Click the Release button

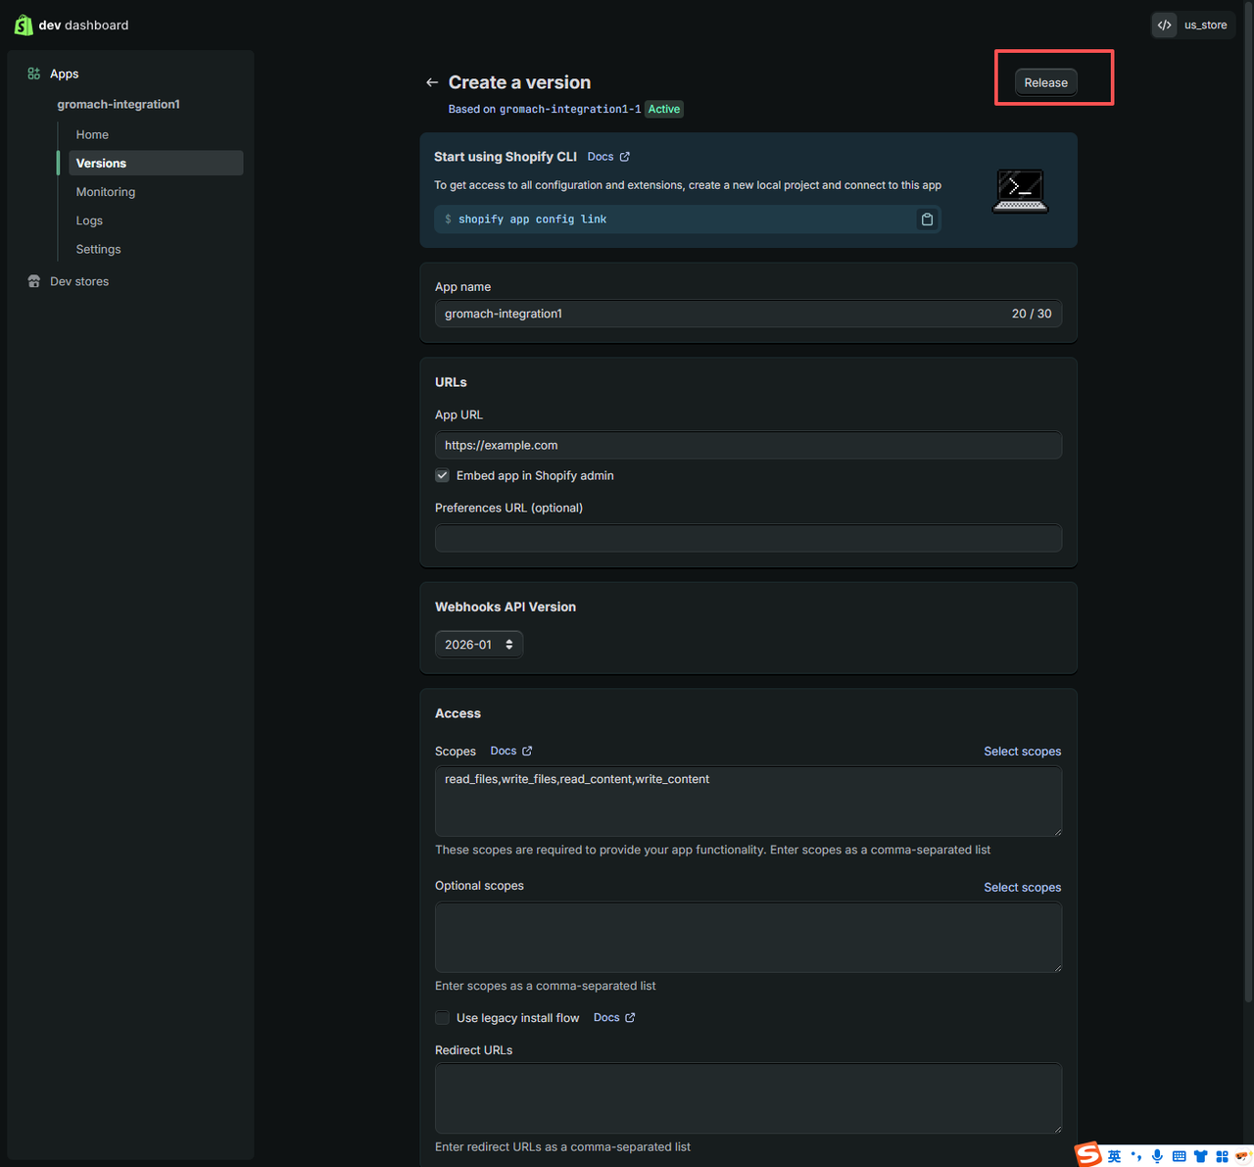coord(1045,83)
